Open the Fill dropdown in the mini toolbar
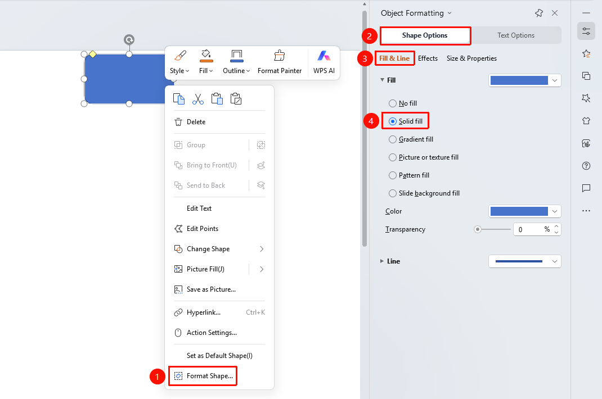The height and width of the screenshot is (399, 602). click(x=206, y=71)
